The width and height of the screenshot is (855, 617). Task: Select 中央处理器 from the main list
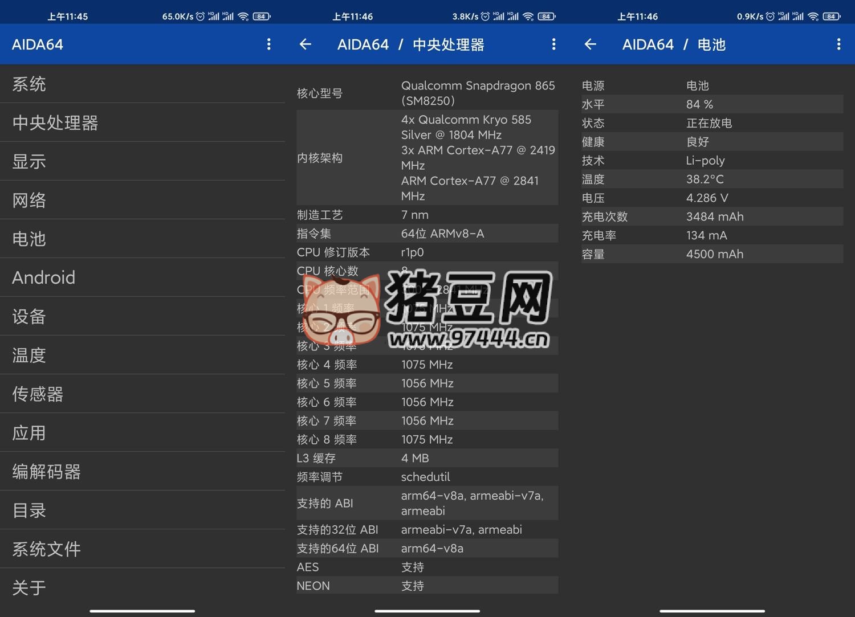142,123
